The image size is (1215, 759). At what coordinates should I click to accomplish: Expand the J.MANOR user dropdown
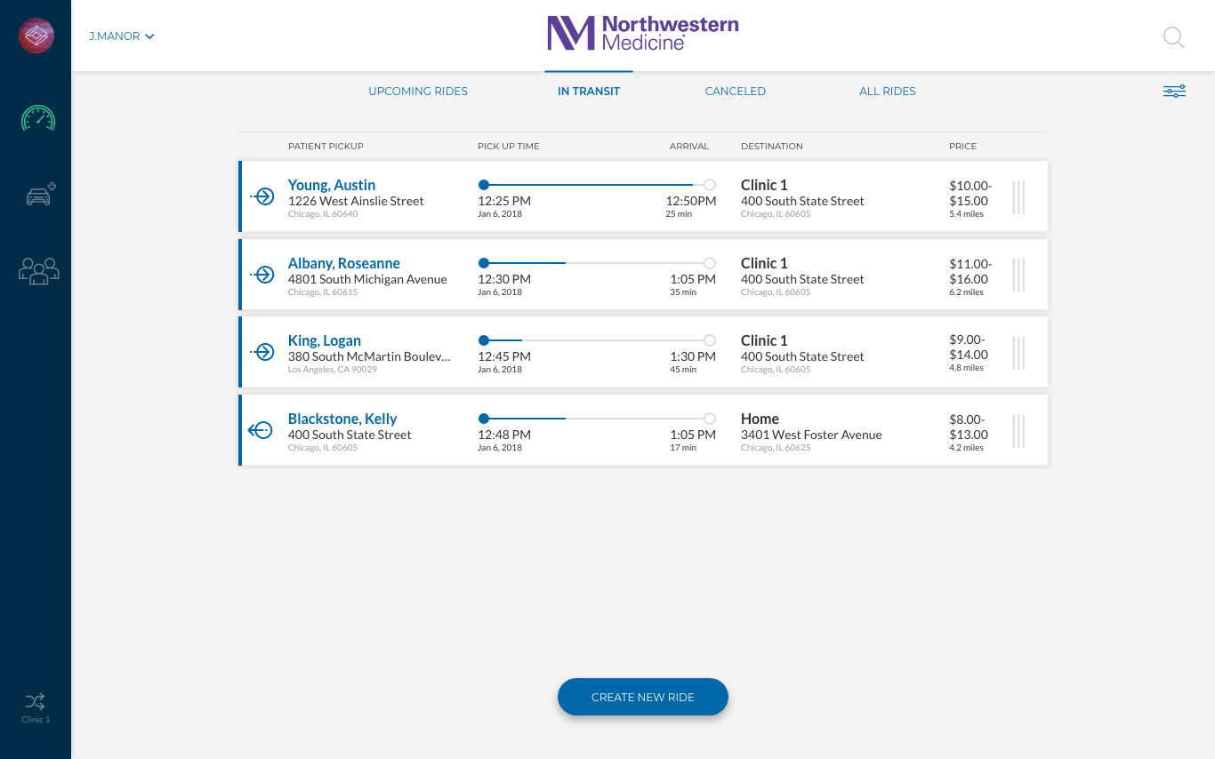tap(122, 36)
